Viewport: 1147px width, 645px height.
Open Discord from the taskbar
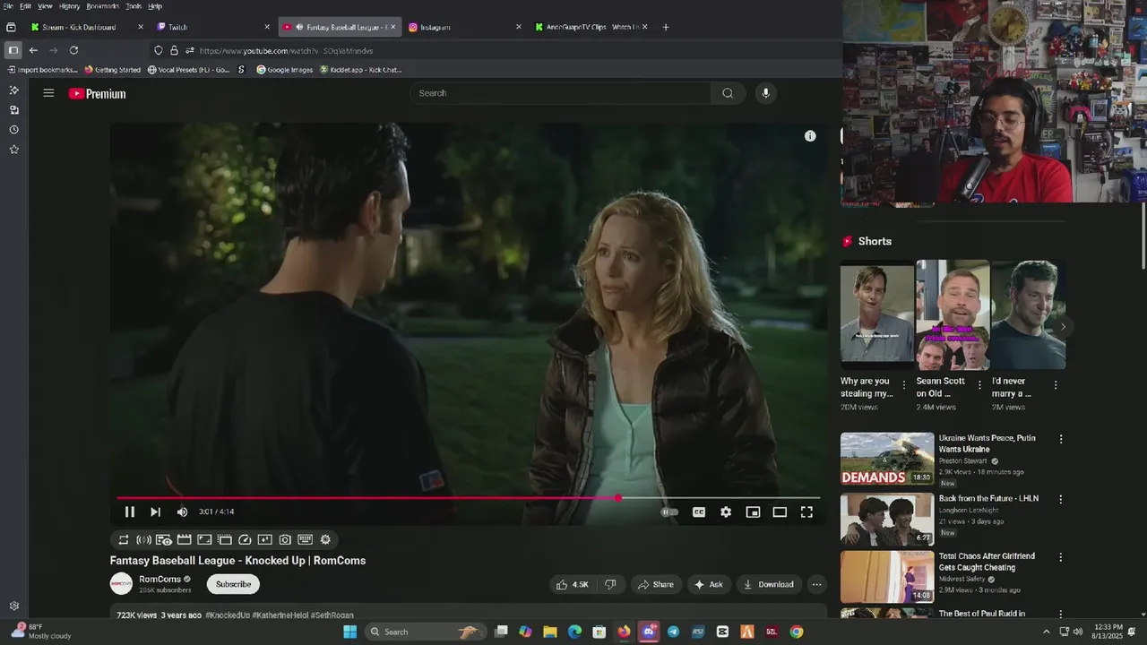click(649, 632)
